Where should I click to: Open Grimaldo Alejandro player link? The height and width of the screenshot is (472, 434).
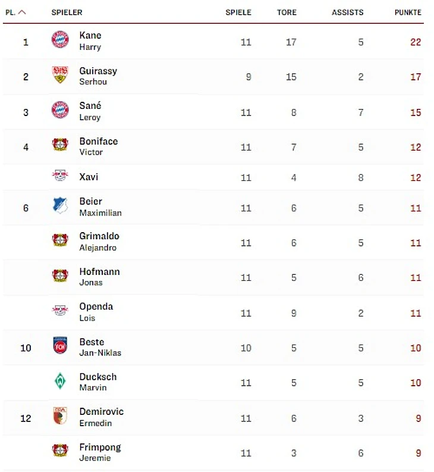tap(99, 242)
